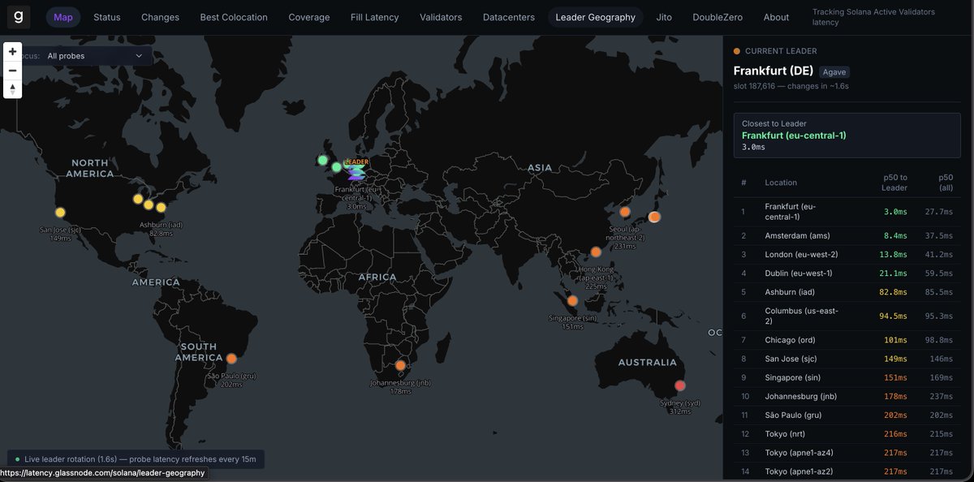Zoom out of the map

click(x=13, y=70)
